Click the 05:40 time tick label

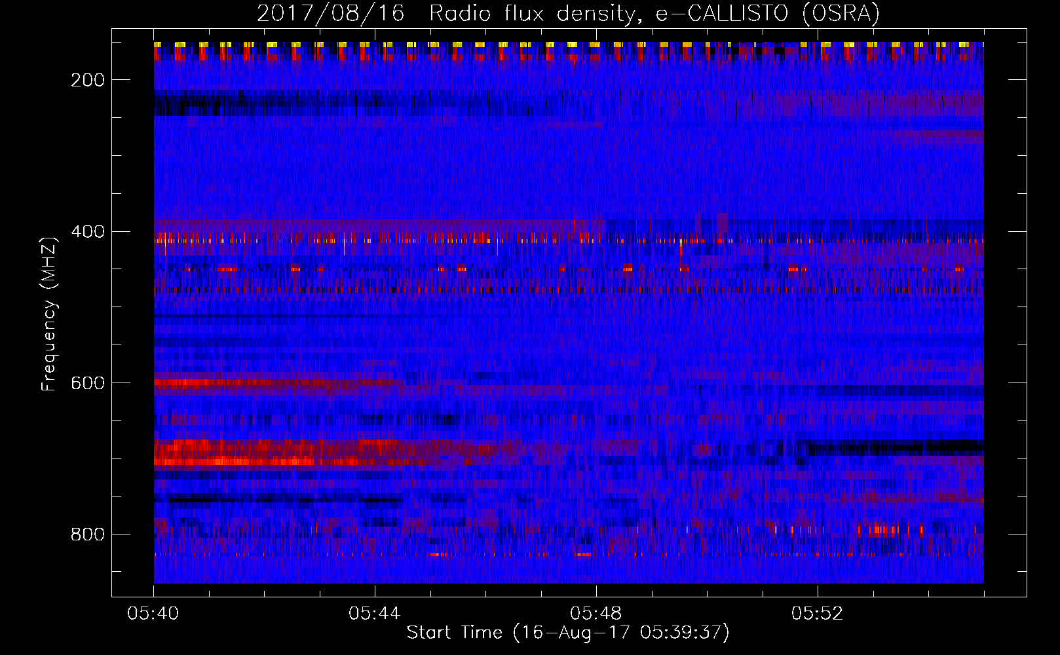coord(153,613)
